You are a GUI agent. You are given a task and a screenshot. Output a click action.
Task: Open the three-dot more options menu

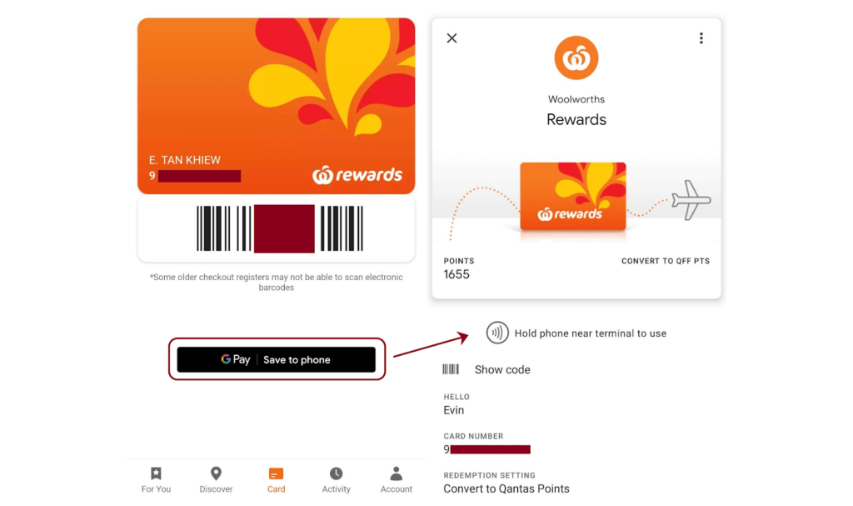(701, 38)
